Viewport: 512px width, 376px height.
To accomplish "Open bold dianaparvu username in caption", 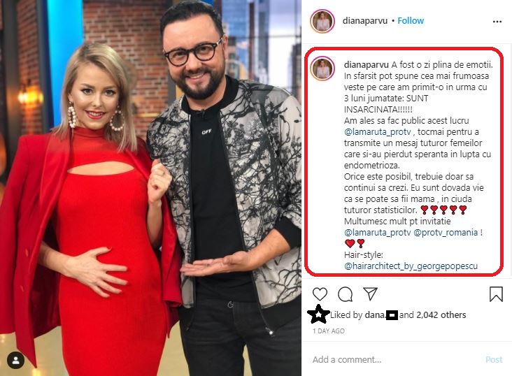I will click(x=366, y=64).
